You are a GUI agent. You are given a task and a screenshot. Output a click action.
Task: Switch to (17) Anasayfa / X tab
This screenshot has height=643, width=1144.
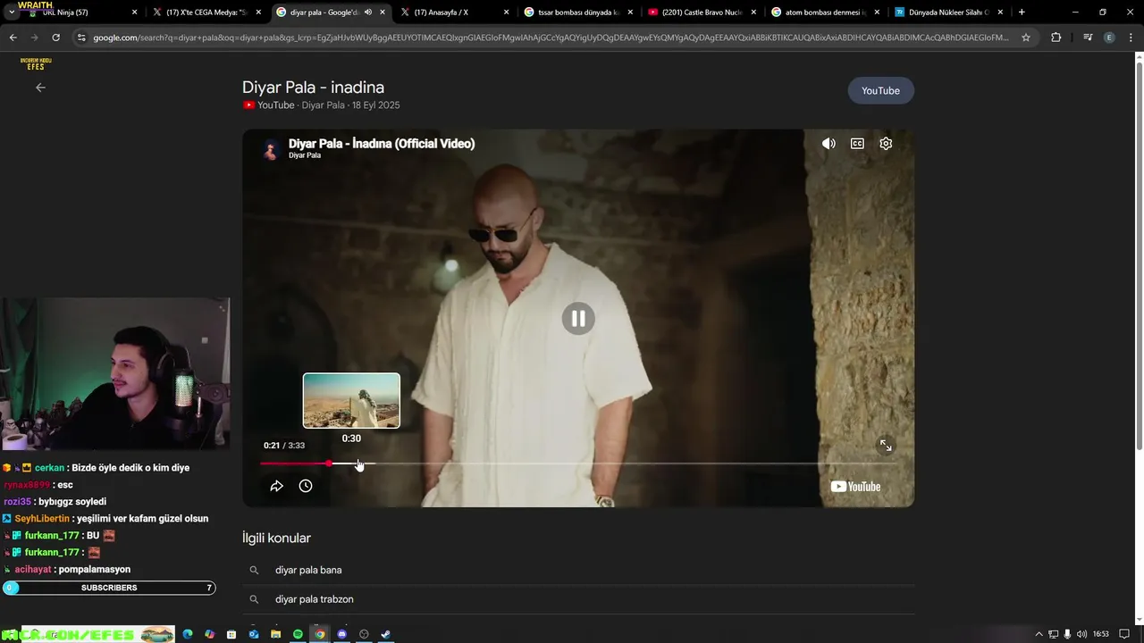pos(453,13)
